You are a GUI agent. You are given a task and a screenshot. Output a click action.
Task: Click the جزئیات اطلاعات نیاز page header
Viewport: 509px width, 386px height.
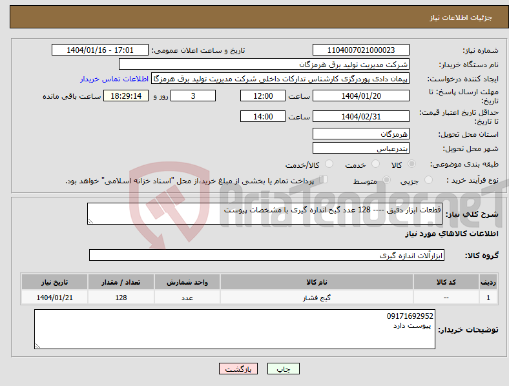pyautogui.click(x=461, y=17)
